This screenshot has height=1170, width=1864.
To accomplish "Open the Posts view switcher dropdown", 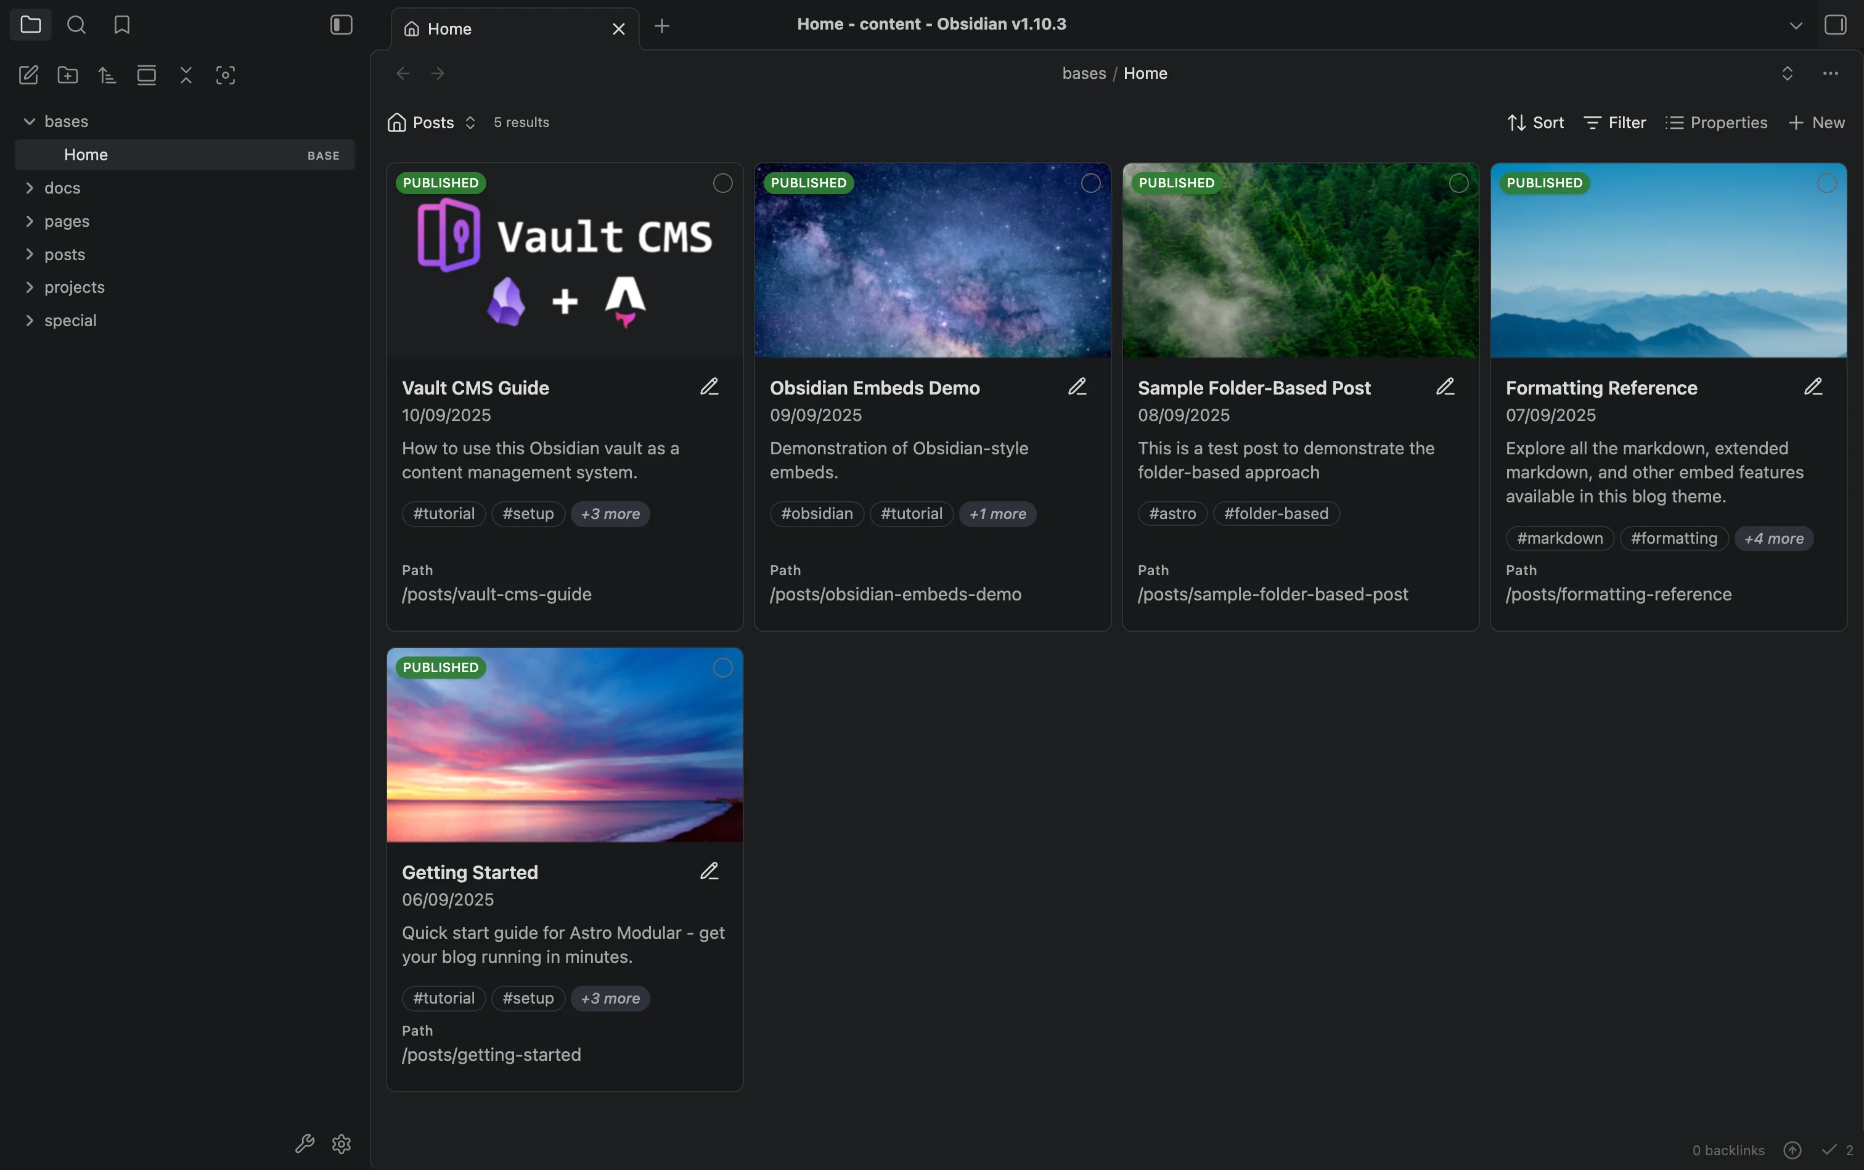I will pos(431,122).
